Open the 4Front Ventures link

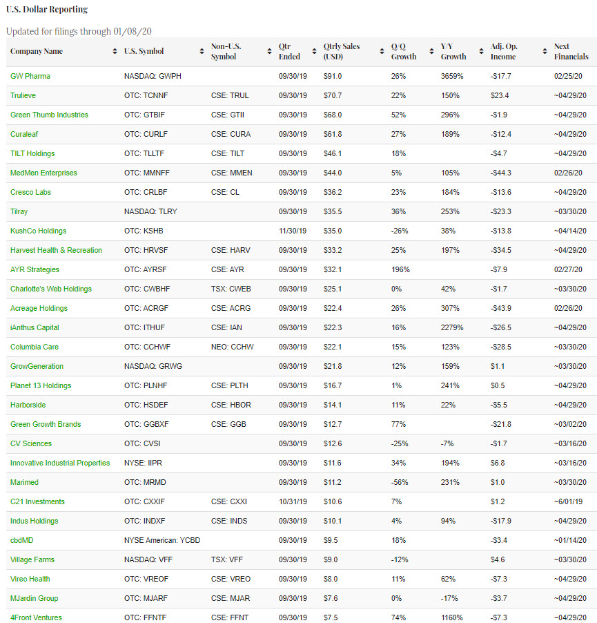(36, 617)
